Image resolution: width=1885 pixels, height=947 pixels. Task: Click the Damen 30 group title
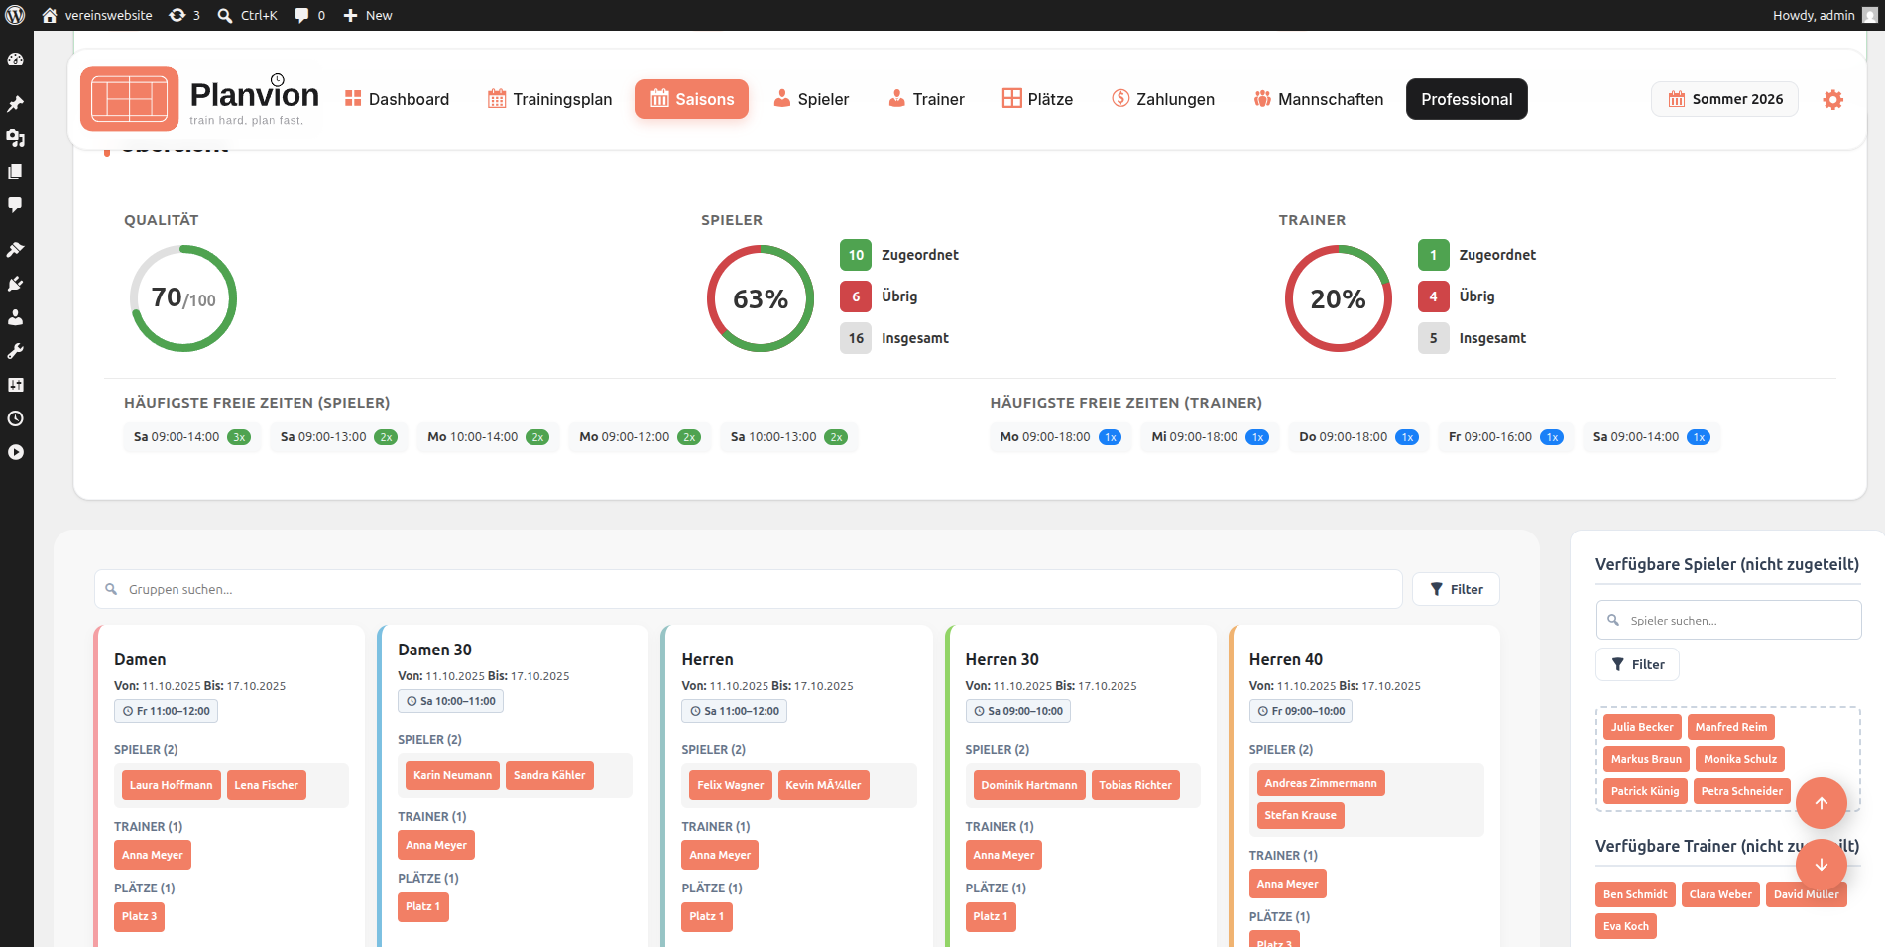coord(434,650)
